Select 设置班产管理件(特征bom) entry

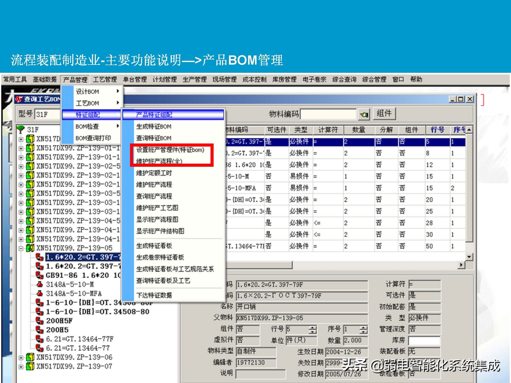tap(170, 150)
